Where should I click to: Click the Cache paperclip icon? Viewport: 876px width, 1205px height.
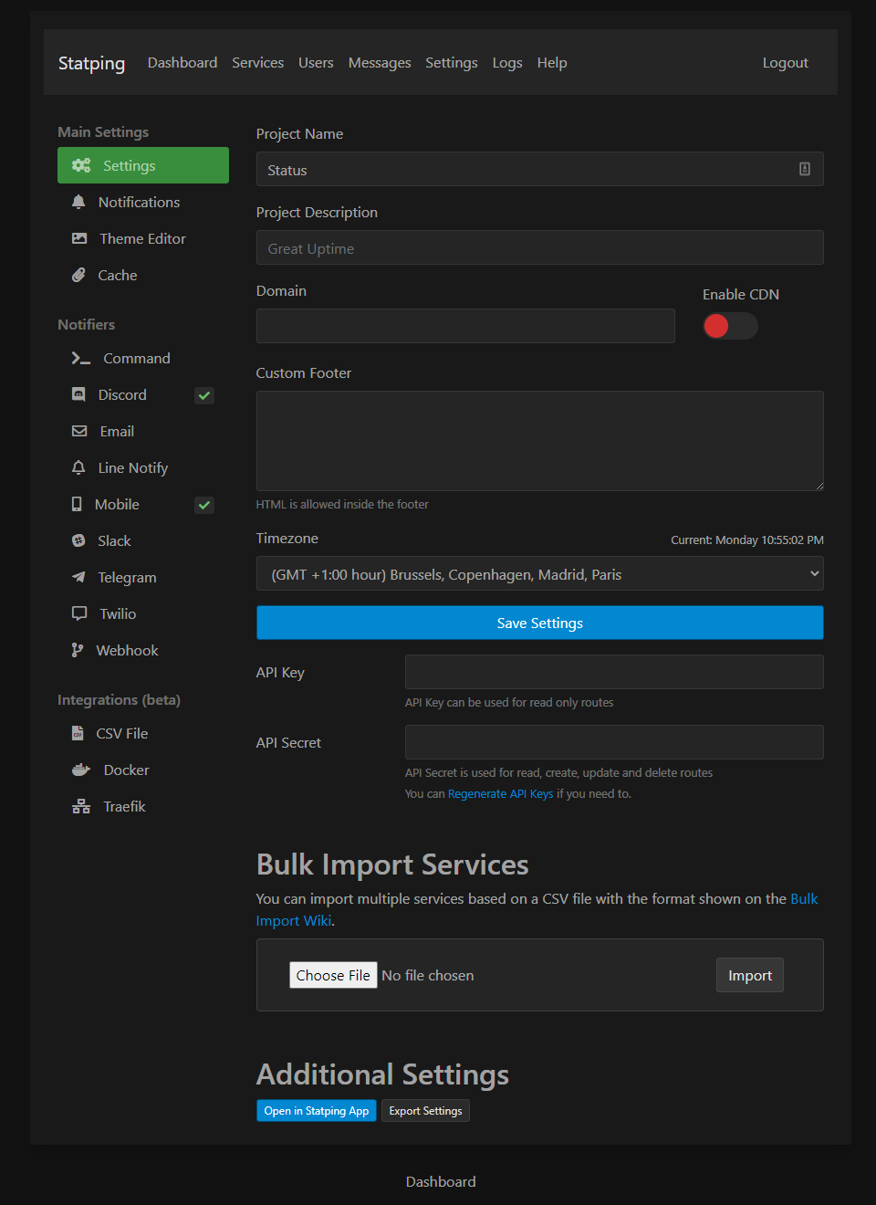tap(78, 275)
